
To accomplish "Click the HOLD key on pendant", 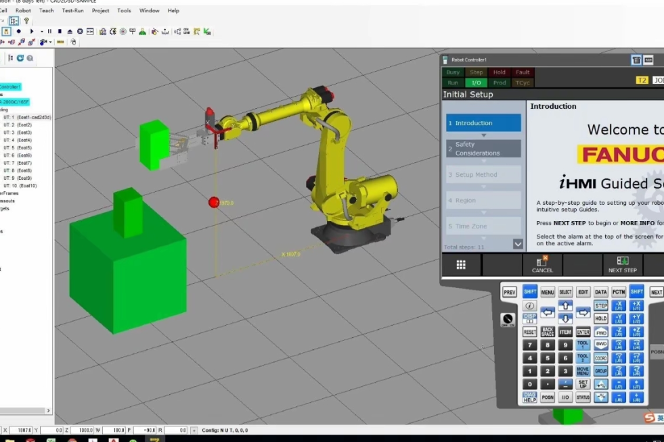I will point(600,318).
